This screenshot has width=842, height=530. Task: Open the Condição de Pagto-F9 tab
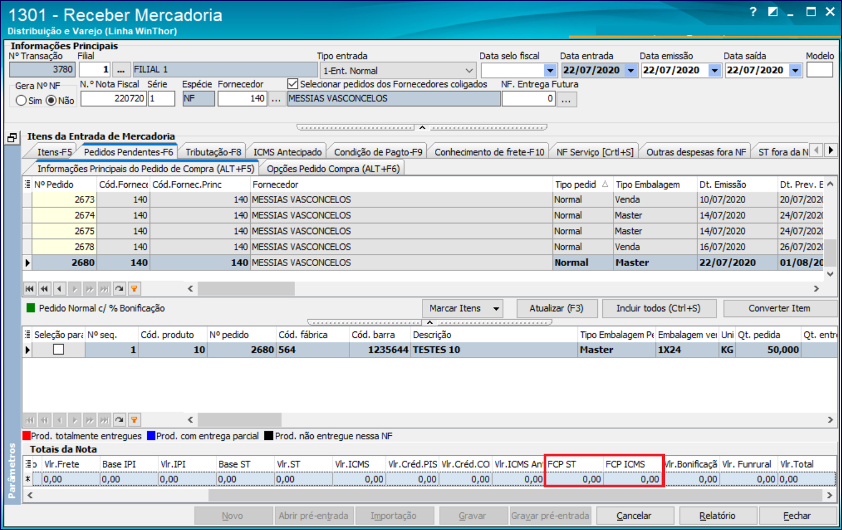click(378, 152)
